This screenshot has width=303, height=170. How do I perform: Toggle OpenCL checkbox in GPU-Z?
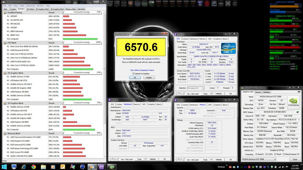point(256,154)
